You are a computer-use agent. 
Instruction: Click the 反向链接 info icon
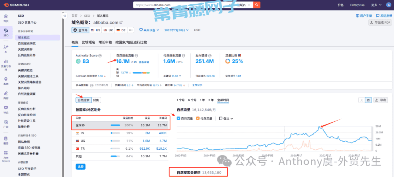(x=210, y=55)
